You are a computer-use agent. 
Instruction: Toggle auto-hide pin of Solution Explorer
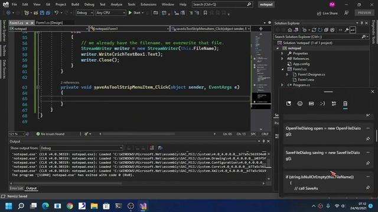tap(361, 23)
